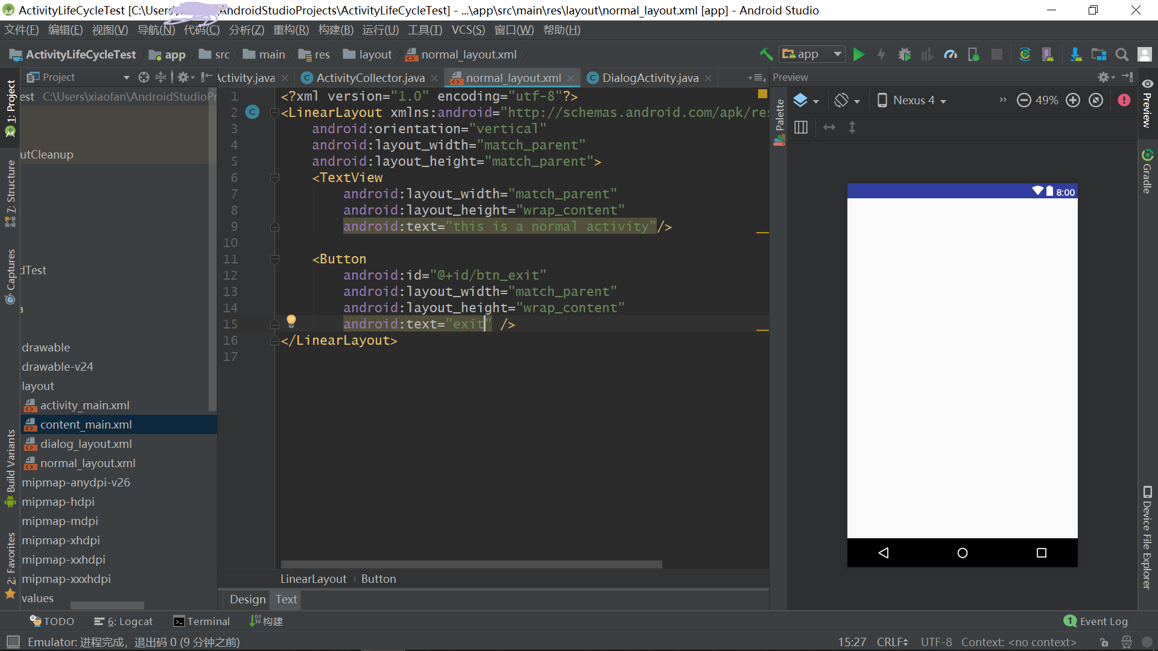The height and width of the screenshot is (651, 1158).
Task: Click the red error warnings indicator in preview
Action: (1124, 101)
